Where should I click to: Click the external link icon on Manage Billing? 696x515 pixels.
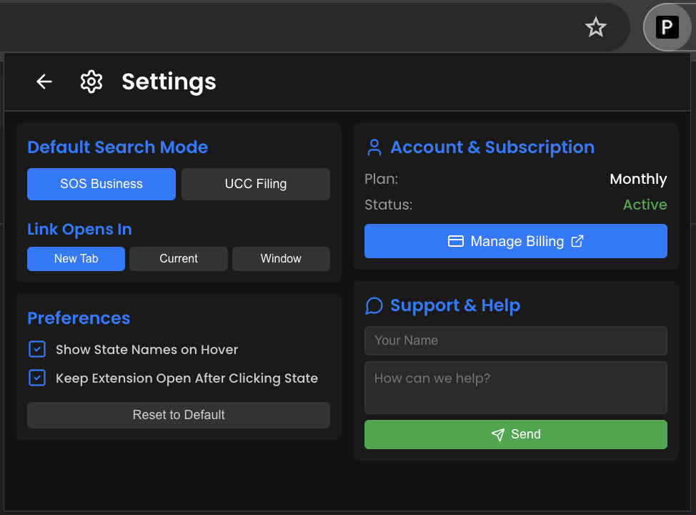[x=577, y=241]
